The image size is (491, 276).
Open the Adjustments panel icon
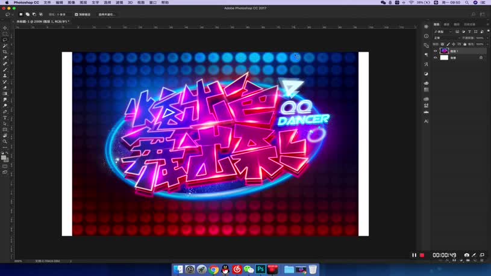click(426, 74)
